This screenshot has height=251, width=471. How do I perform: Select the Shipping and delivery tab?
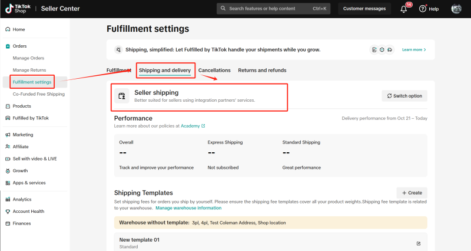point(165,70)
